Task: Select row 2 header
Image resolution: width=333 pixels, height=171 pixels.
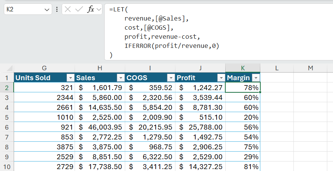Action: [7, 87]
